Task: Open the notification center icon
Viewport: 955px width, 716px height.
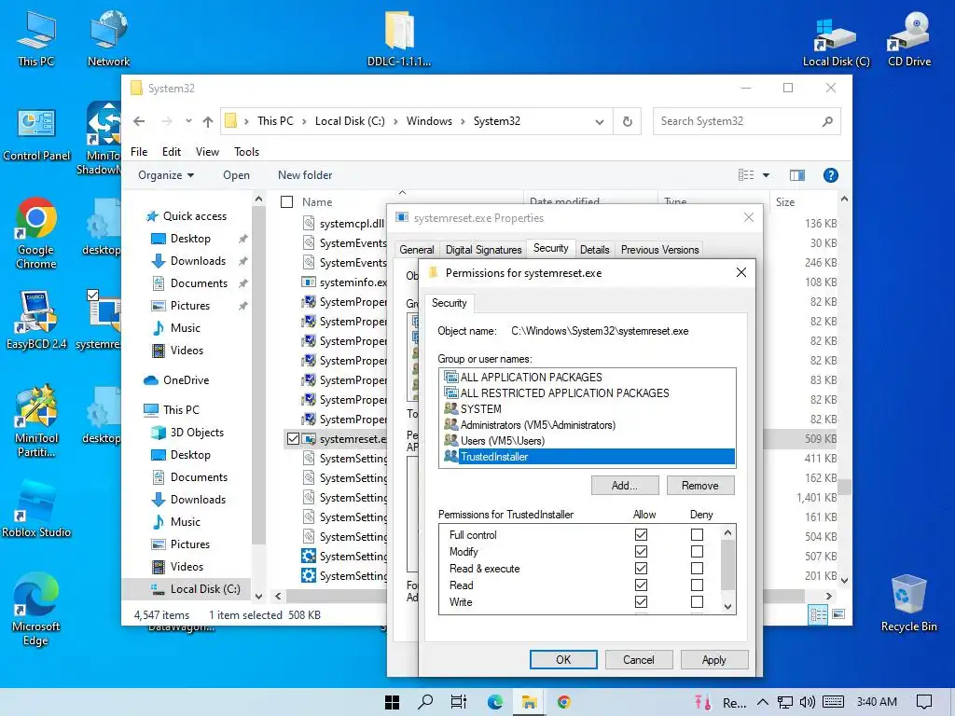Action: (x=924, y=702)
